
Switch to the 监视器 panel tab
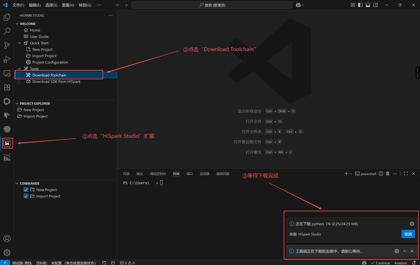(x=205, y=174)
